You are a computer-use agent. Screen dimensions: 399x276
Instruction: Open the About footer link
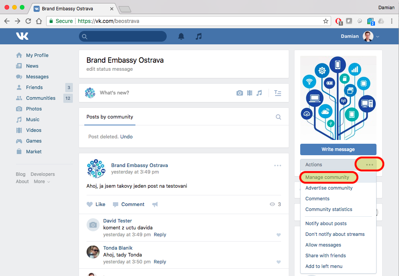pyautogui.click(x=22, y=182)
